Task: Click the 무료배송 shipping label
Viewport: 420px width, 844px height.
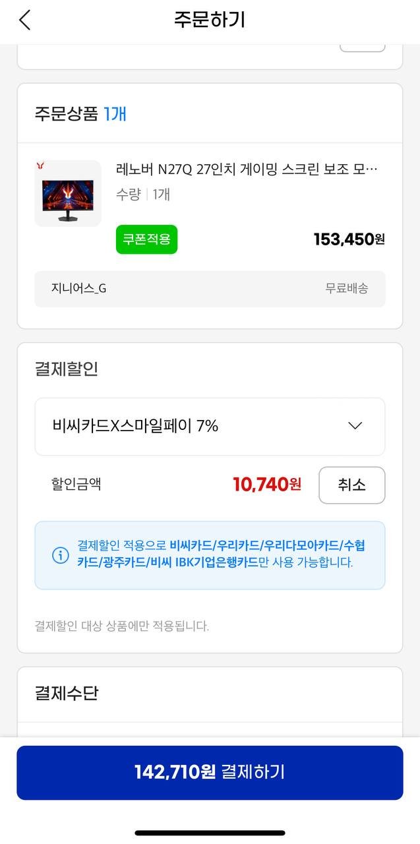Action: tap(347, 288)
